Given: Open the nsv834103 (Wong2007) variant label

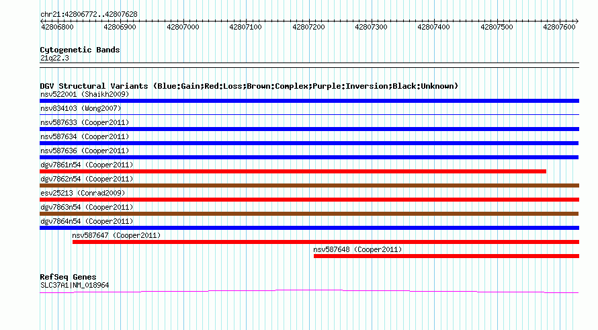Looking at the screenshot, I should (x=81, y=108).
